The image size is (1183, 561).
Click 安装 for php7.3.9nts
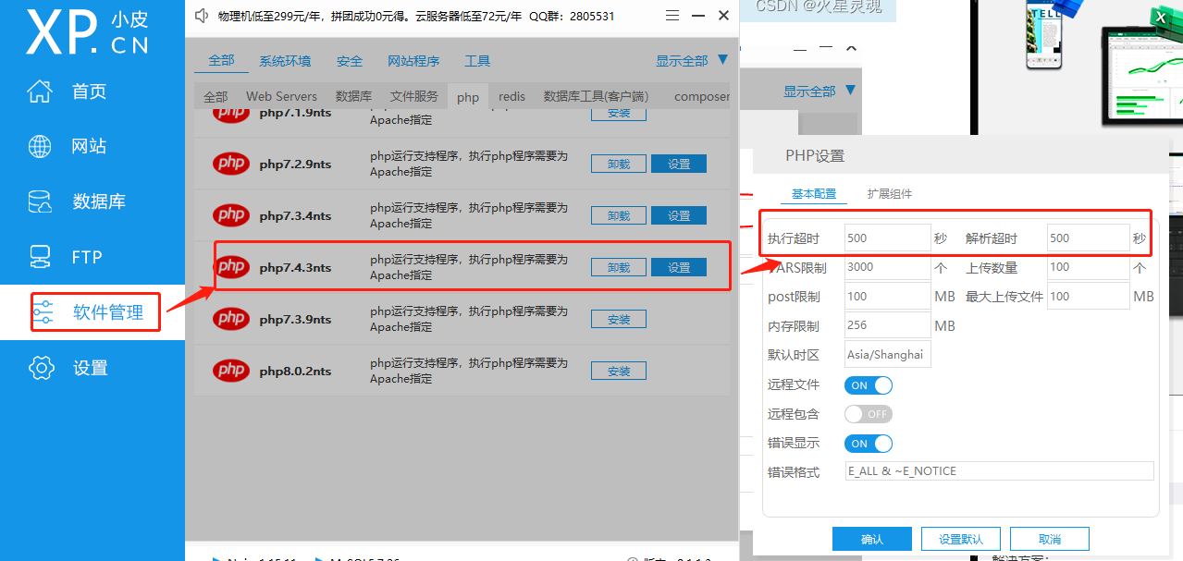tap(619, 319)
